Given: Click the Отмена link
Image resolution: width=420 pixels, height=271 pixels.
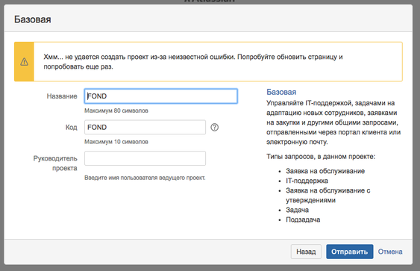Looking at the screenshot, I should pos(390,252).
